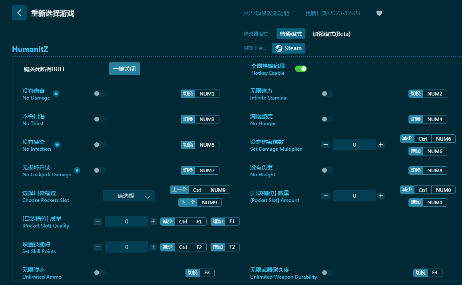Click the F3 hotkey for Unlimited Ammo

click(200, 273)
